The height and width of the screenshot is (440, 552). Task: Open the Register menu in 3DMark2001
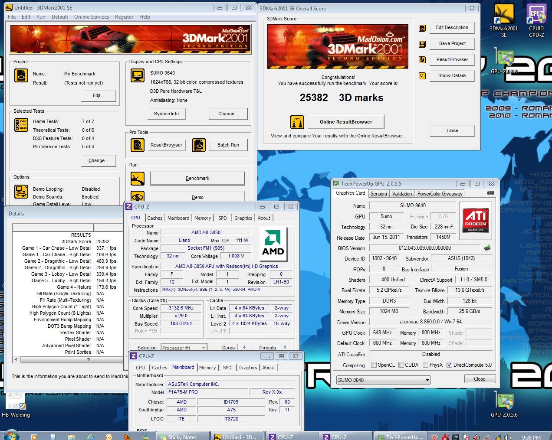click(124, 17)
